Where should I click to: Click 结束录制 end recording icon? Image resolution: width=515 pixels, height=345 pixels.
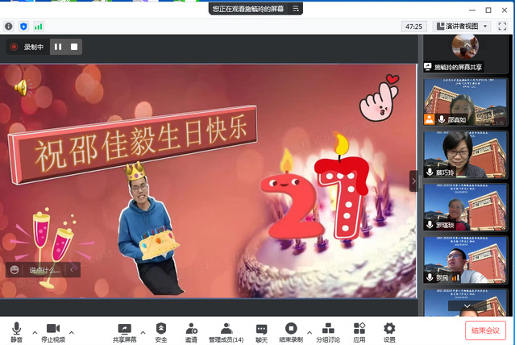click(x=291, y=330)
